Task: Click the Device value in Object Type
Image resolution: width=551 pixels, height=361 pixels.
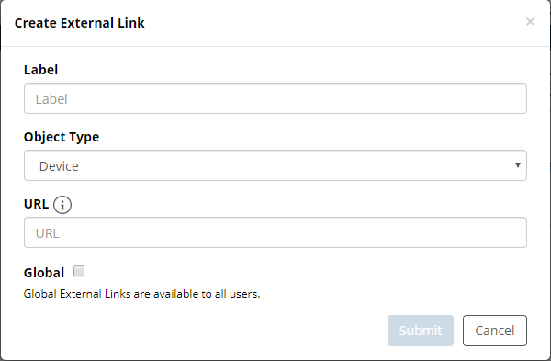Action: pos(59,166)
